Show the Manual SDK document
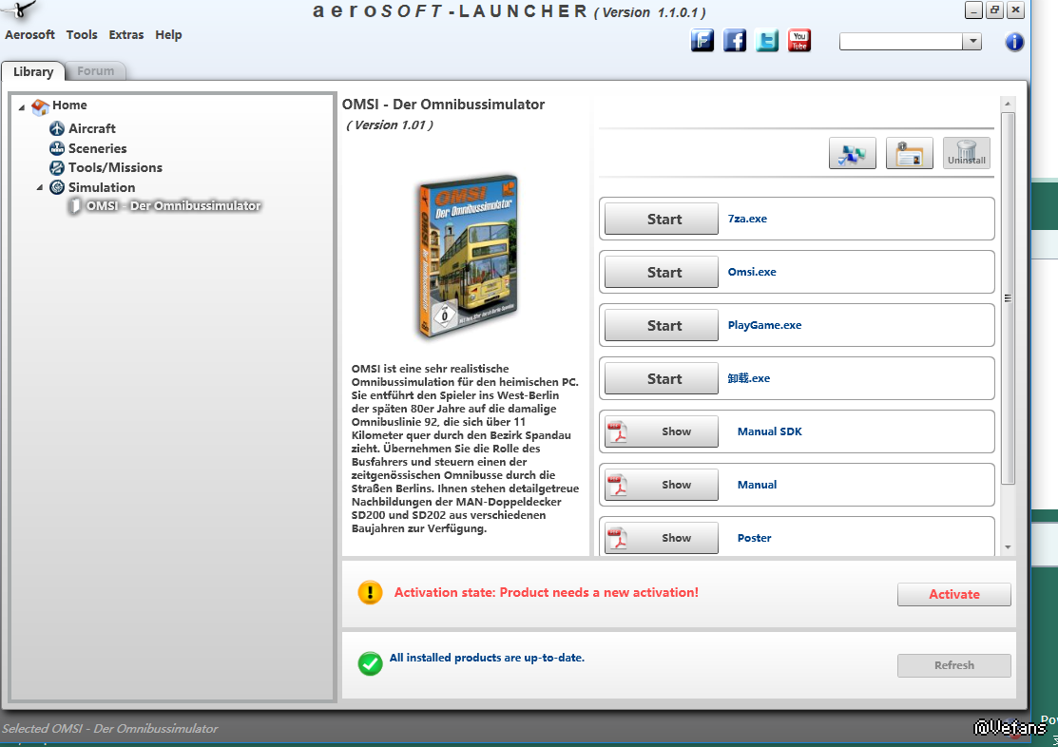Viewport: 1058px width, 747px height. 662,431
